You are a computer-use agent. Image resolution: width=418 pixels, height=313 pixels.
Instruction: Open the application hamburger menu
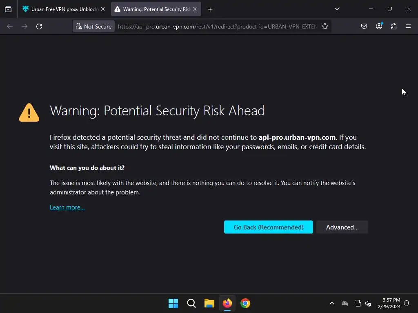(x=408, y=26)
